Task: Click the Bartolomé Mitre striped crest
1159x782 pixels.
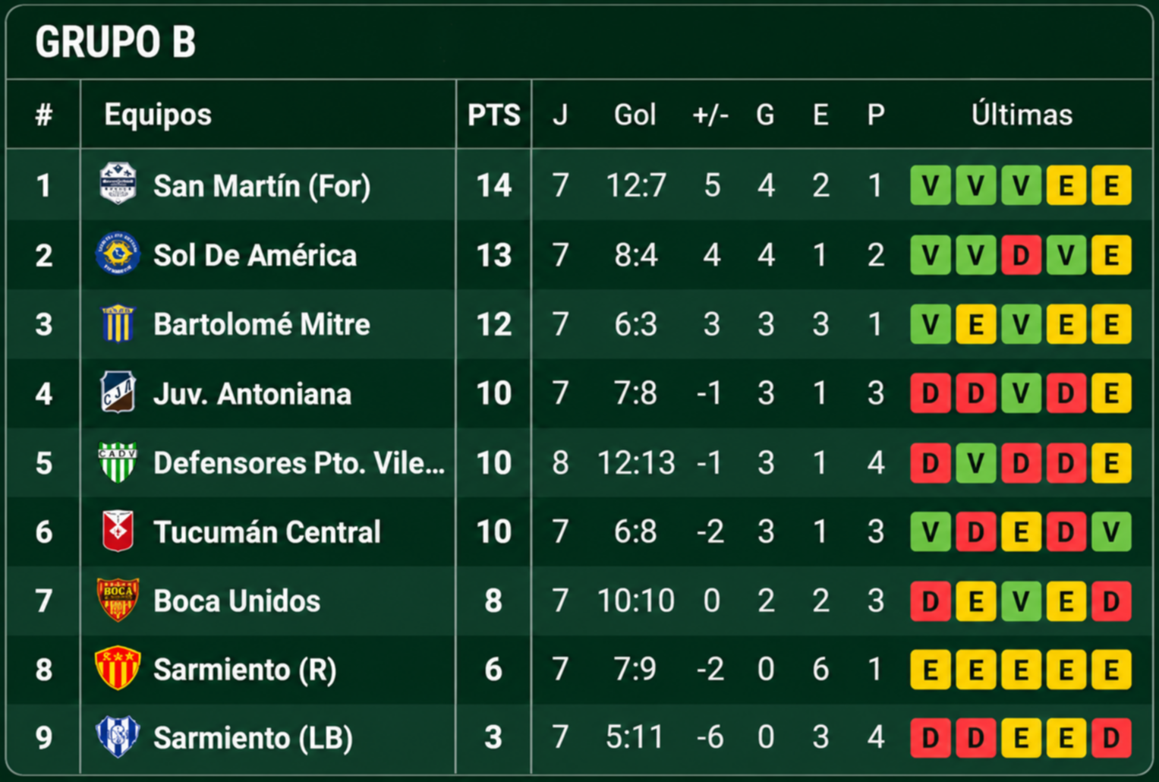Action: pyautogui.click(x=118, y=324)
